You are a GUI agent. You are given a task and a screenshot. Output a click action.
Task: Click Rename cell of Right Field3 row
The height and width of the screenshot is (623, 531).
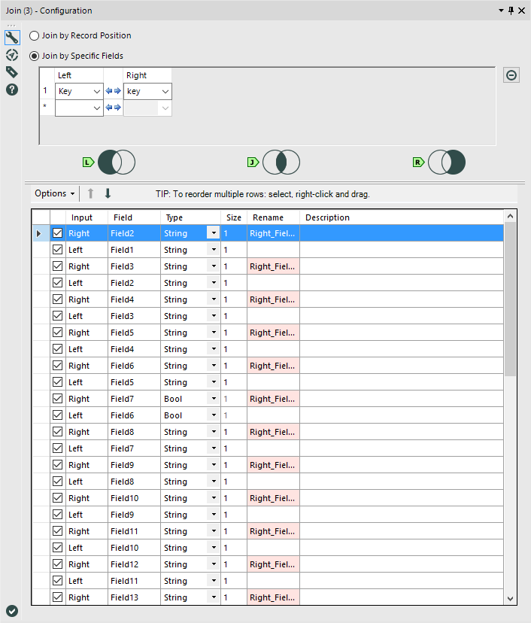pos(273,266)
